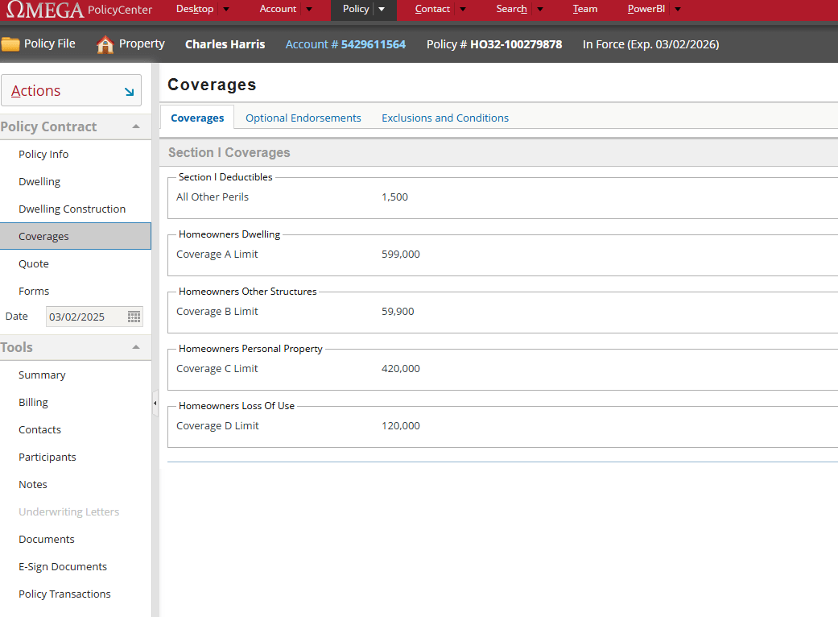
Task: Click the Coverage A Limit value 599,000
Action: click(x=400, y=255)
